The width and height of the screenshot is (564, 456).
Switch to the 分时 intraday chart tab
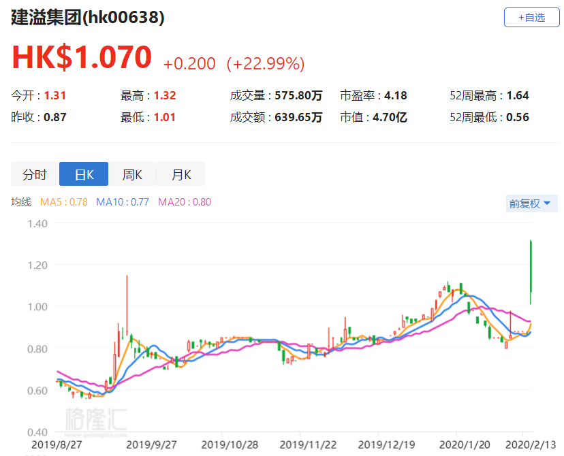pyautogui.click(x=35, y=174)
